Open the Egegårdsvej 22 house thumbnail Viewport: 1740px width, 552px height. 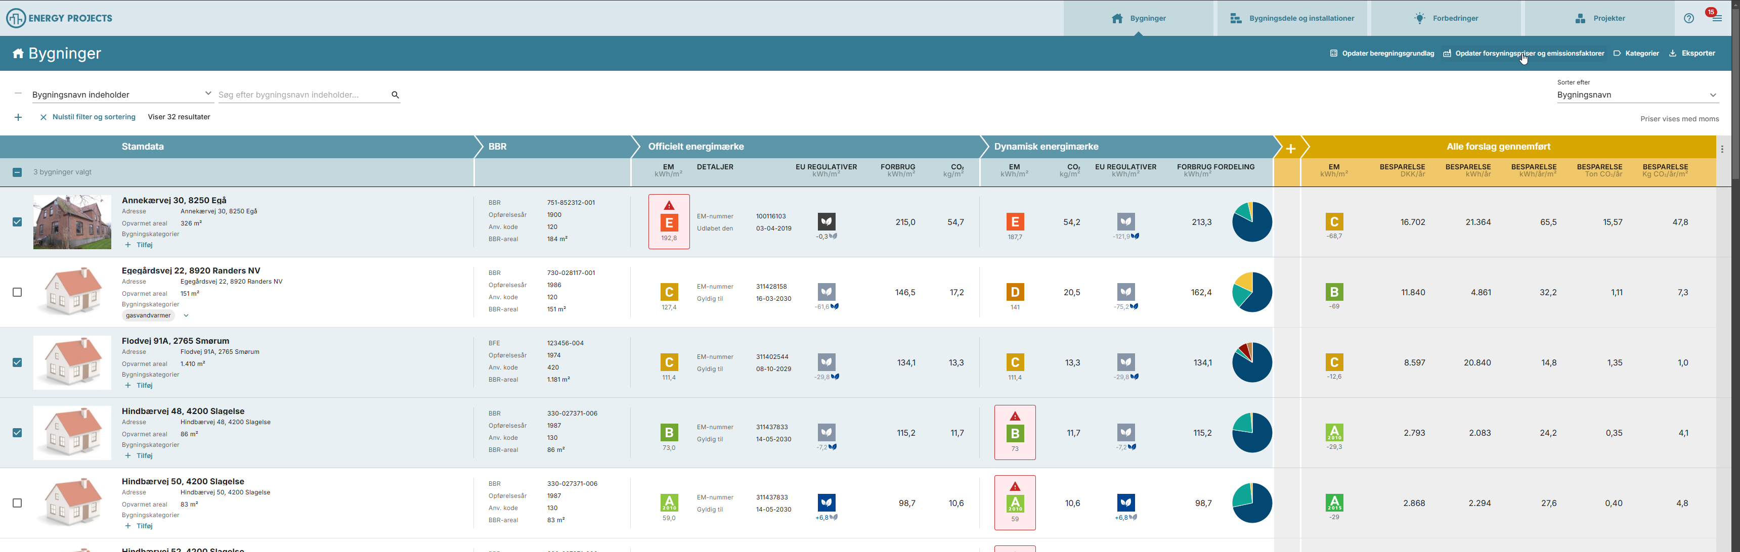coord(72,292)
